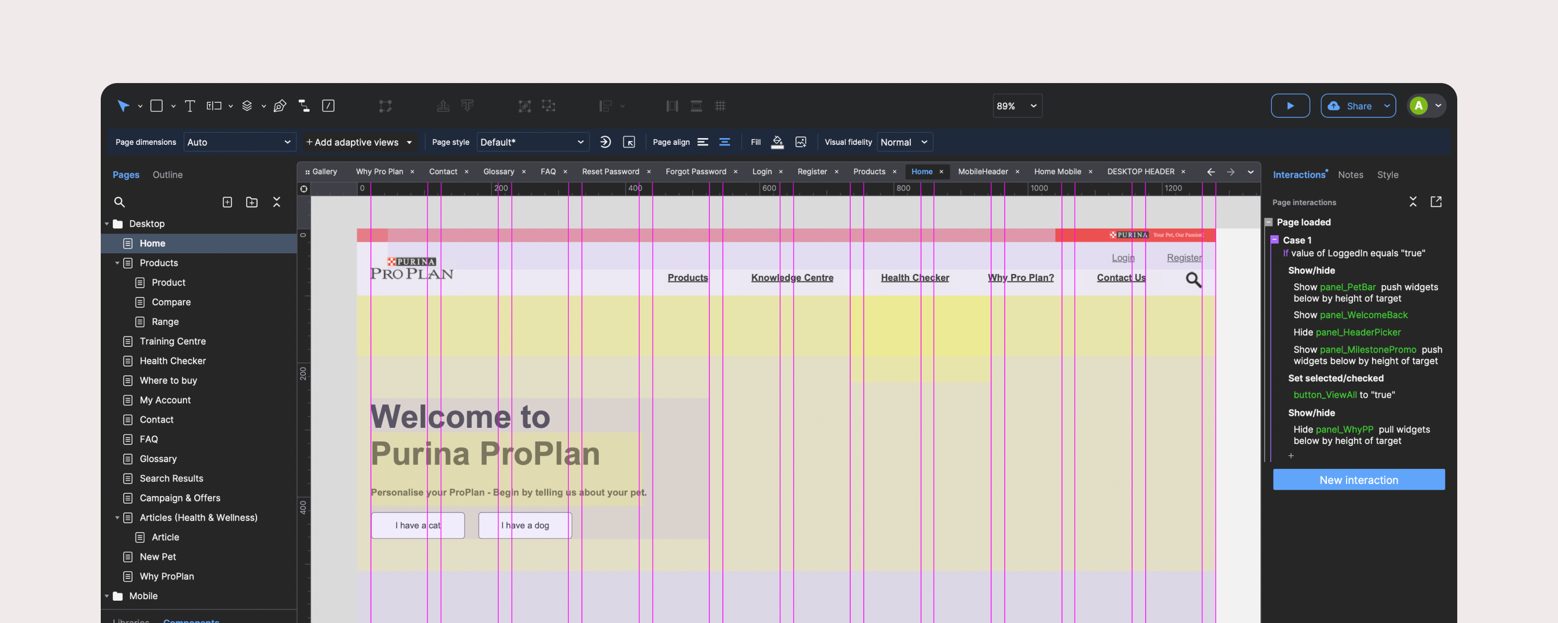Click the grid icon in toolbar
This screenshot has width=1558, height=623.
[x=720, y=106]
